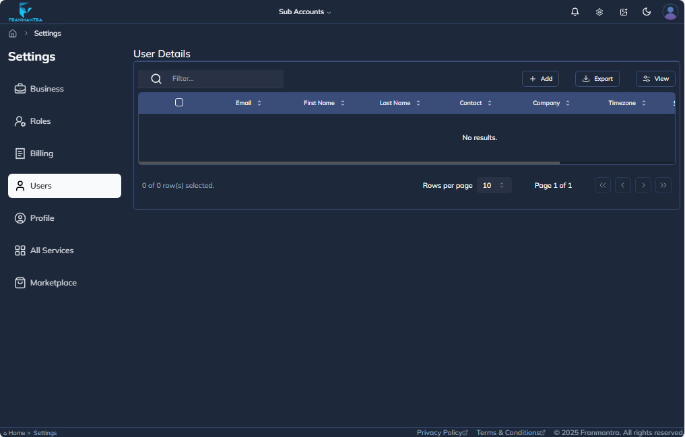The width and height of the screenshot is (685, 437).
Task: Click the home icon in the breadcrumb
Action: pos(12,33)
